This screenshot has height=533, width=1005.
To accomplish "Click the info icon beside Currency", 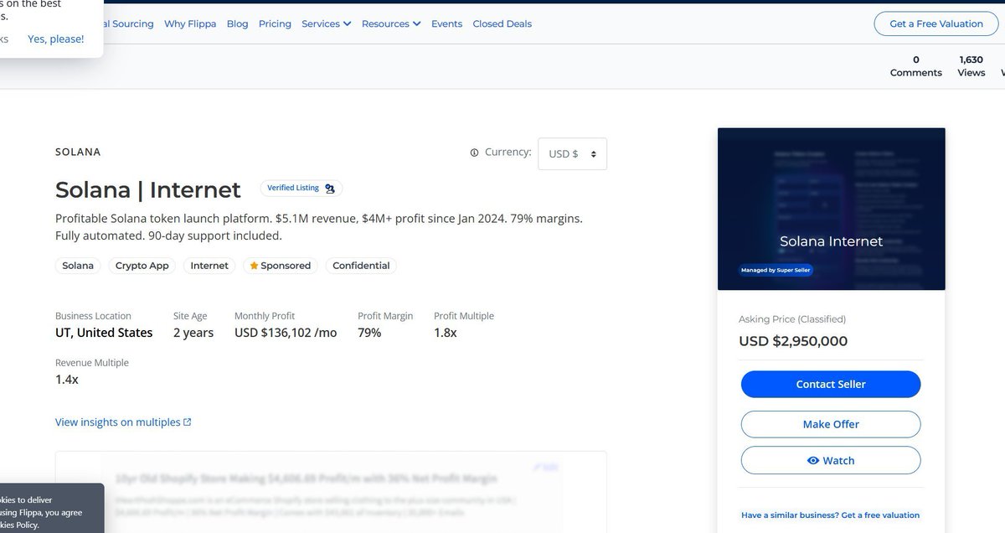I will coord(472,152).
